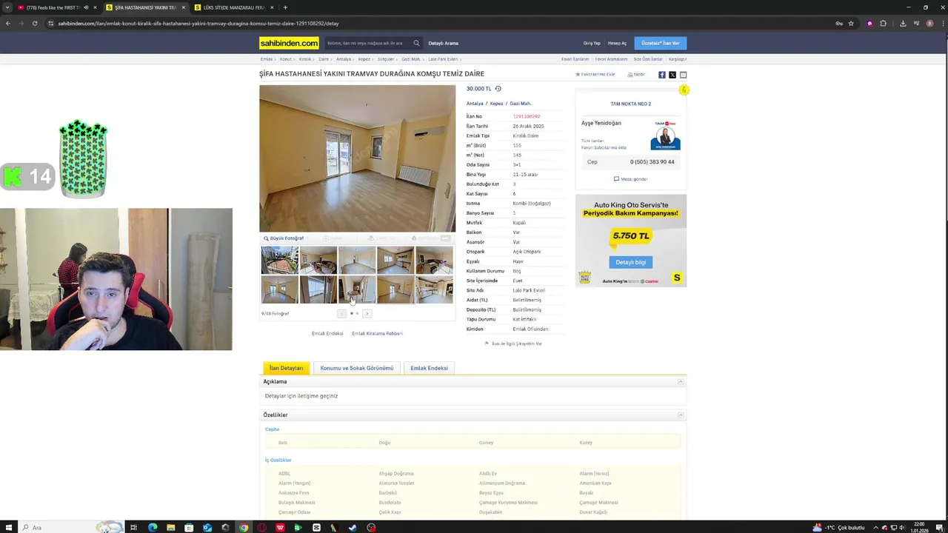Image resolution: width=948 pixels, height=533 pixels.
Task: Open Task View in taskbar
Action: pos(134,528)
